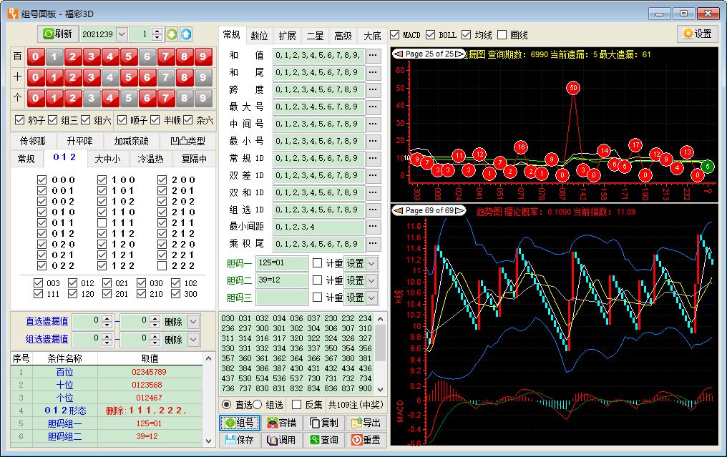The image size is (727, 457).
Task: Open 删除 dropdown for 组选遗漏值
Action: point(193,340)
